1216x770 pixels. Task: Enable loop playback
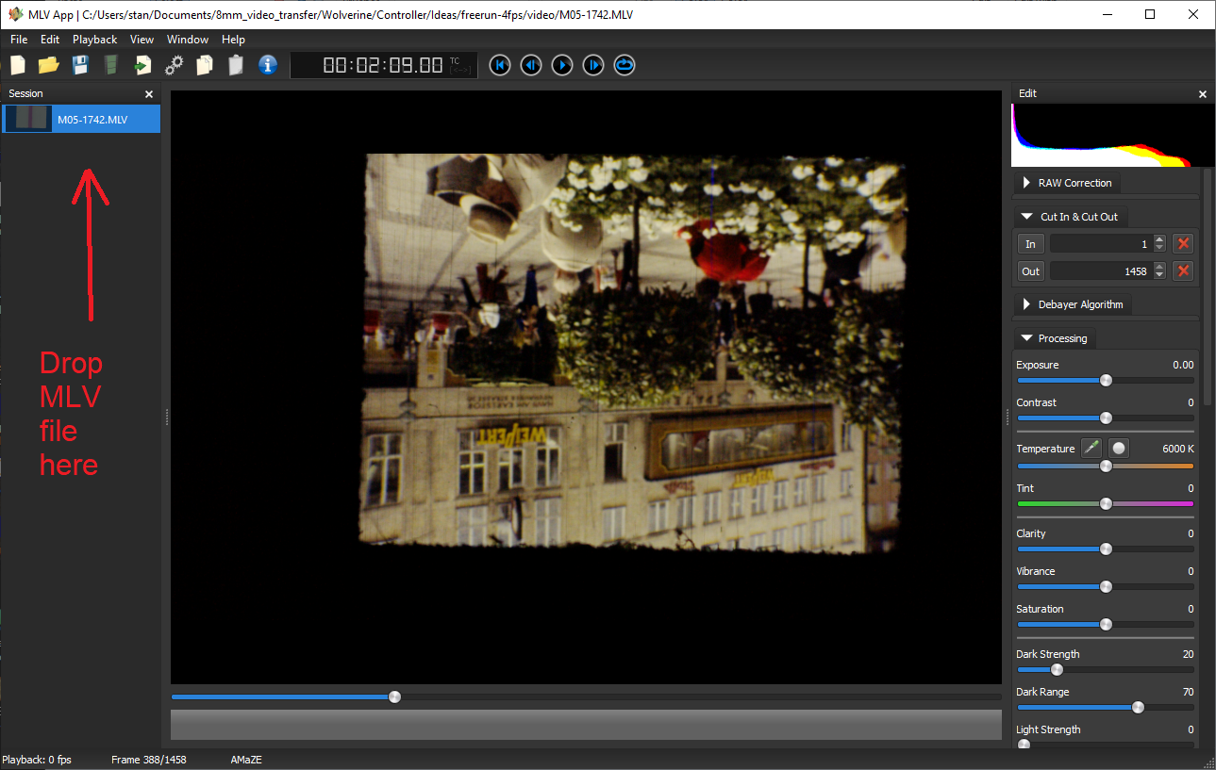point(624,65)
